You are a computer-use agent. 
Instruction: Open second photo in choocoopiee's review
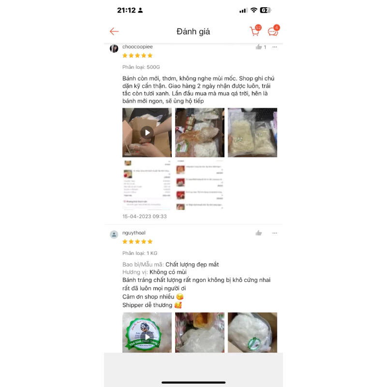point(200,133)
